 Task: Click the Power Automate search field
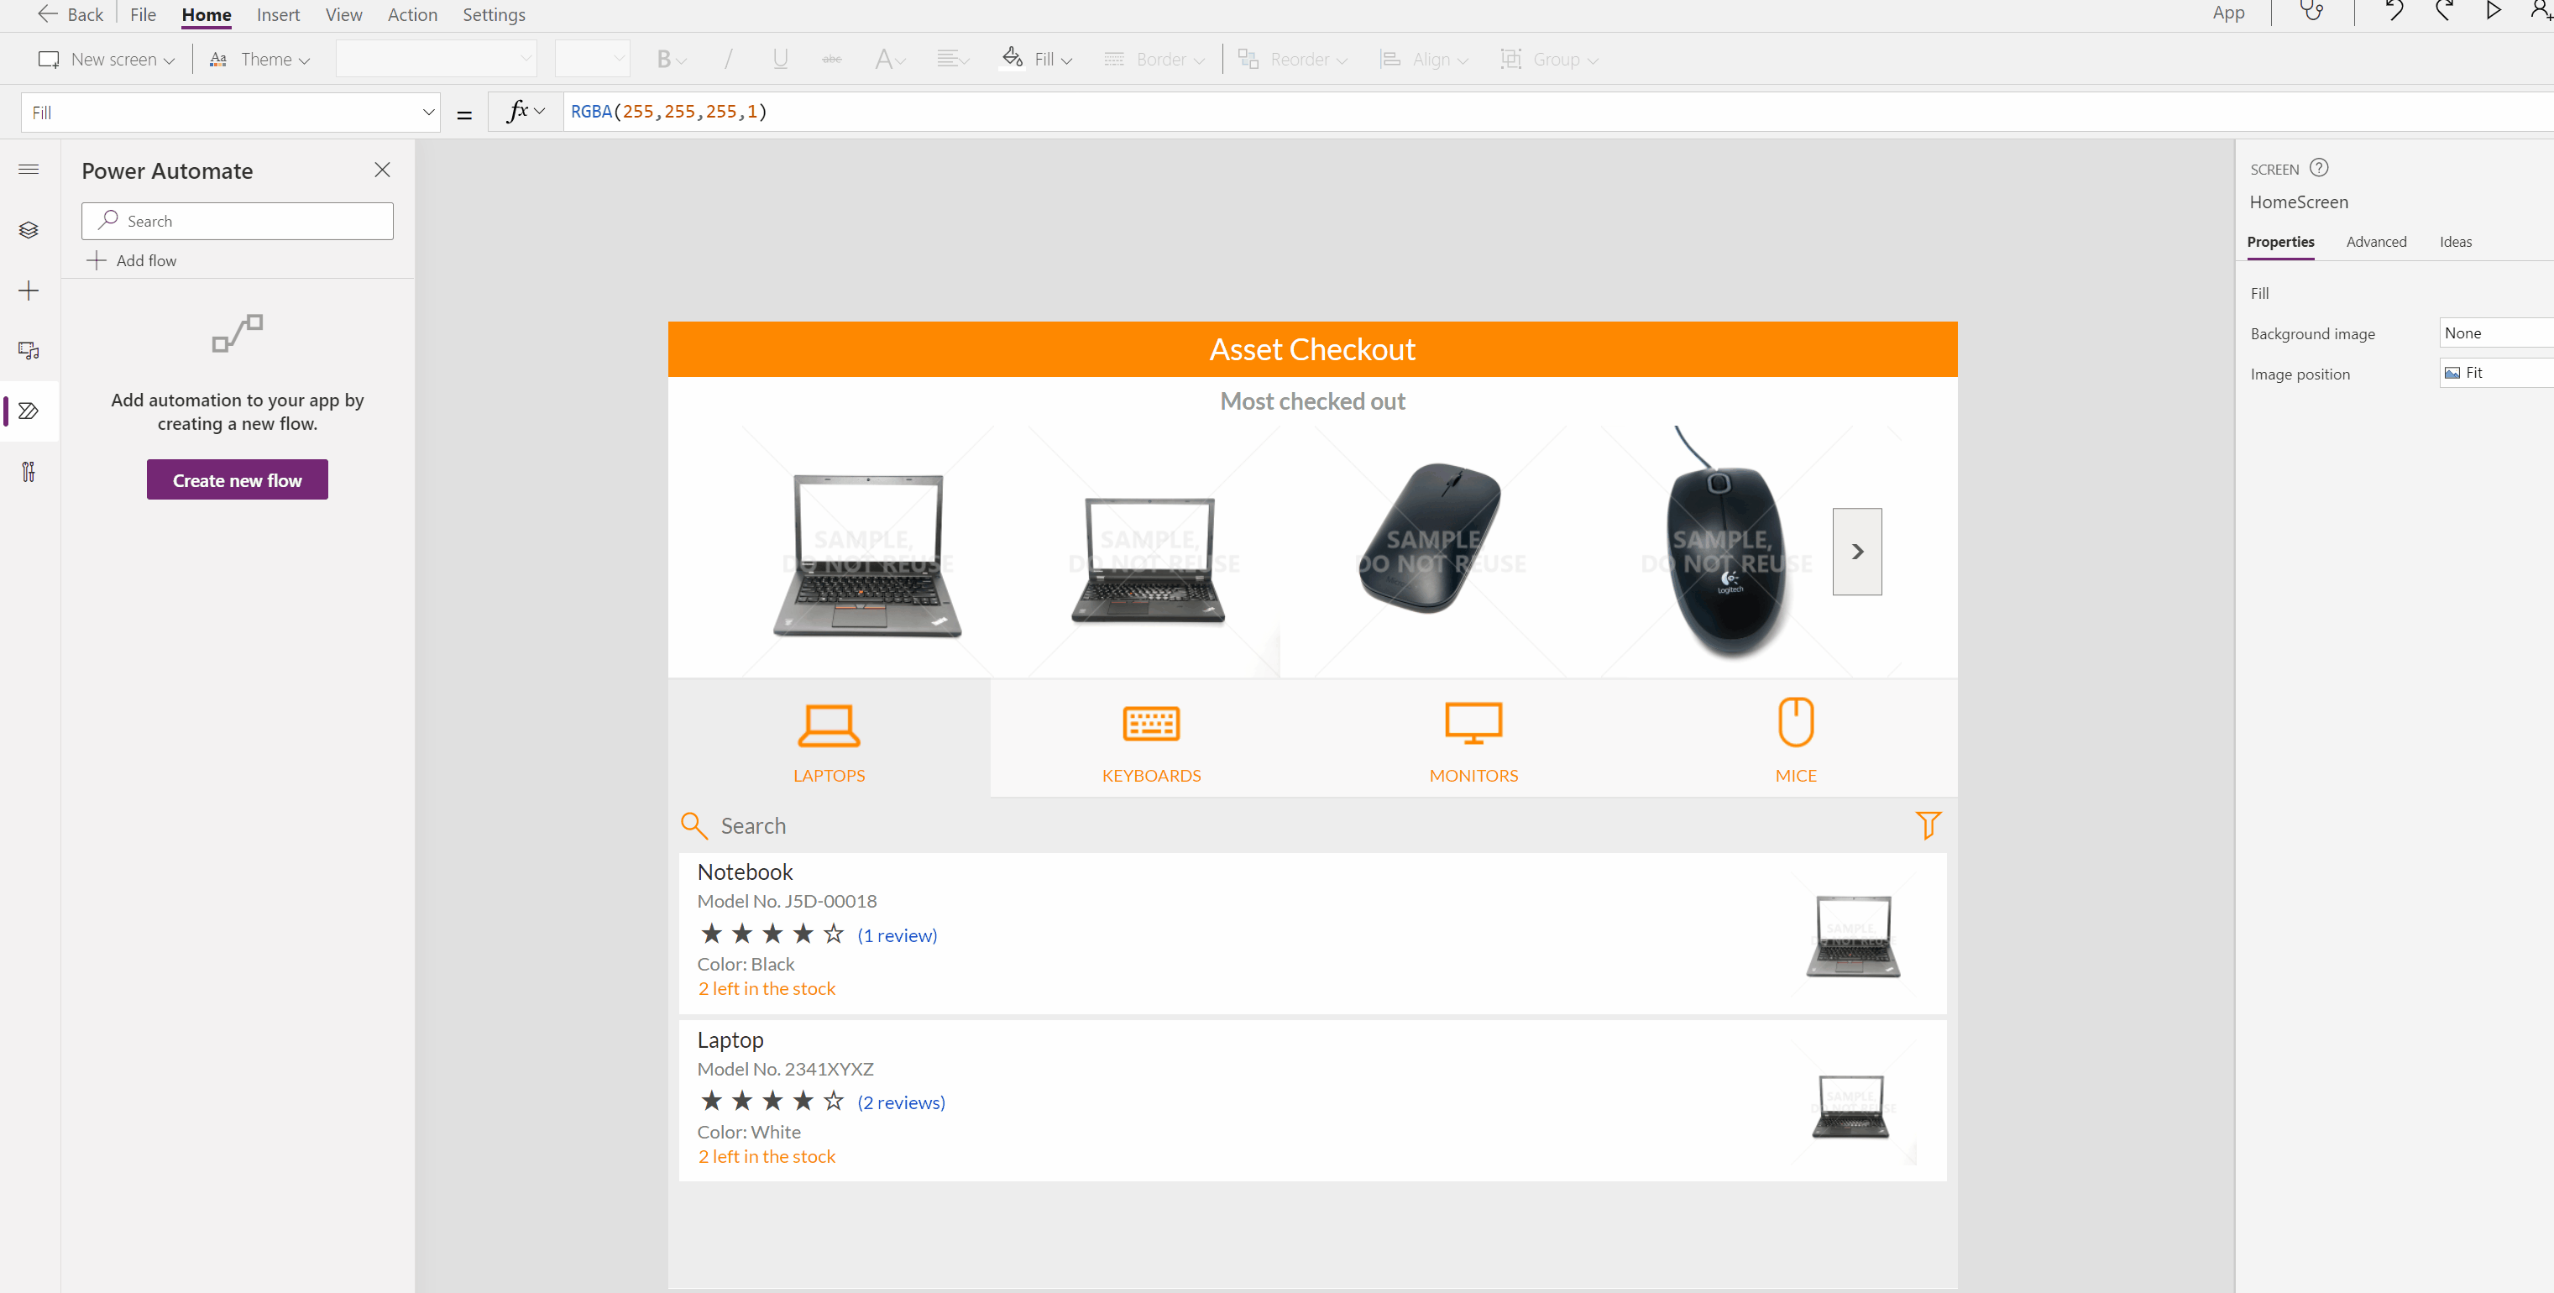237,221
